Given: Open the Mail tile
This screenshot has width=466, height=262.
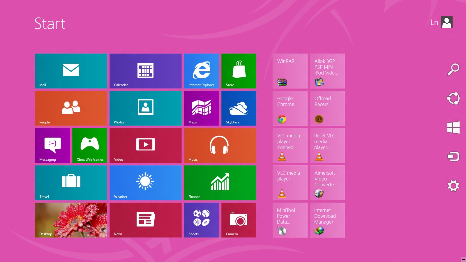Looking at the screenshot, I should 71,71.
